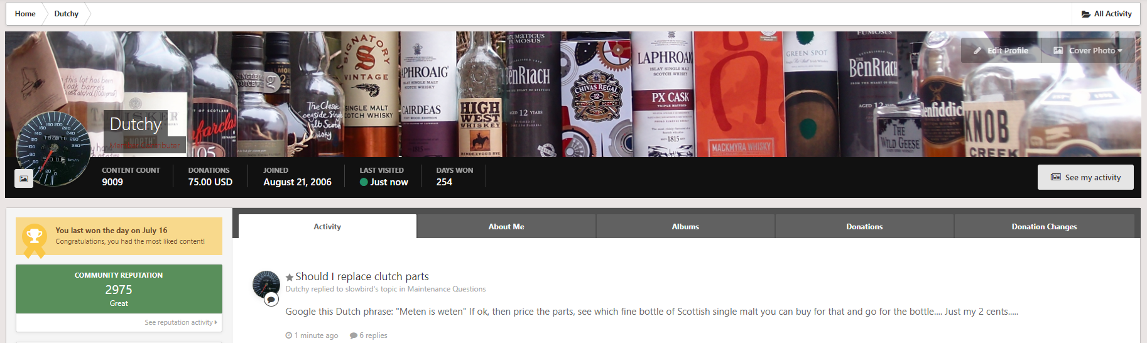The height and width of the screenshot is (343, 1147).
Task: Click the pencil icon on Edit Profile
Action: [977, 50]
